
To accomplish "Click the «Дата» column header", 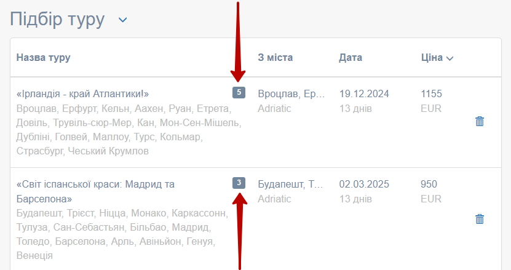I will [351, 58].
